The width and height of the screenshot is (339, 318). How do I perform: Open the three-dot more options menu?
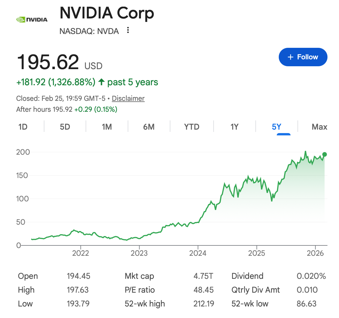(x=128, y=30)
